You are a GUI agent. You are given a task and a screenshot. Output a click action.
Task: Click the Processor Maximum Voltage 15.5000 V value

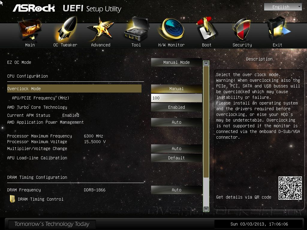(x=95, y=142)
